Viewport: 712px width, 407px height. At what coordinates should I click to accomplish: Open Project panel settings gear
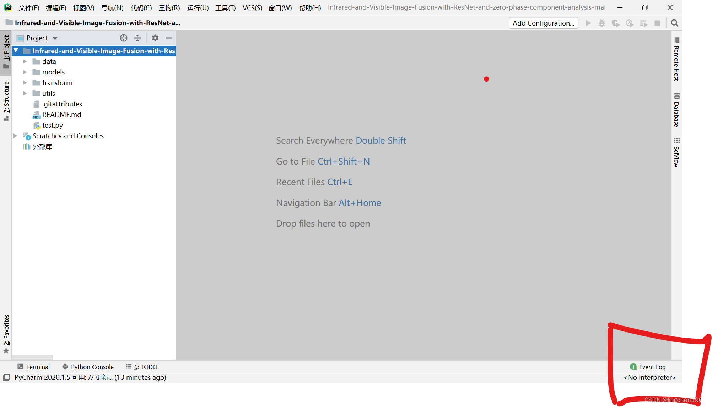point(155,38)
